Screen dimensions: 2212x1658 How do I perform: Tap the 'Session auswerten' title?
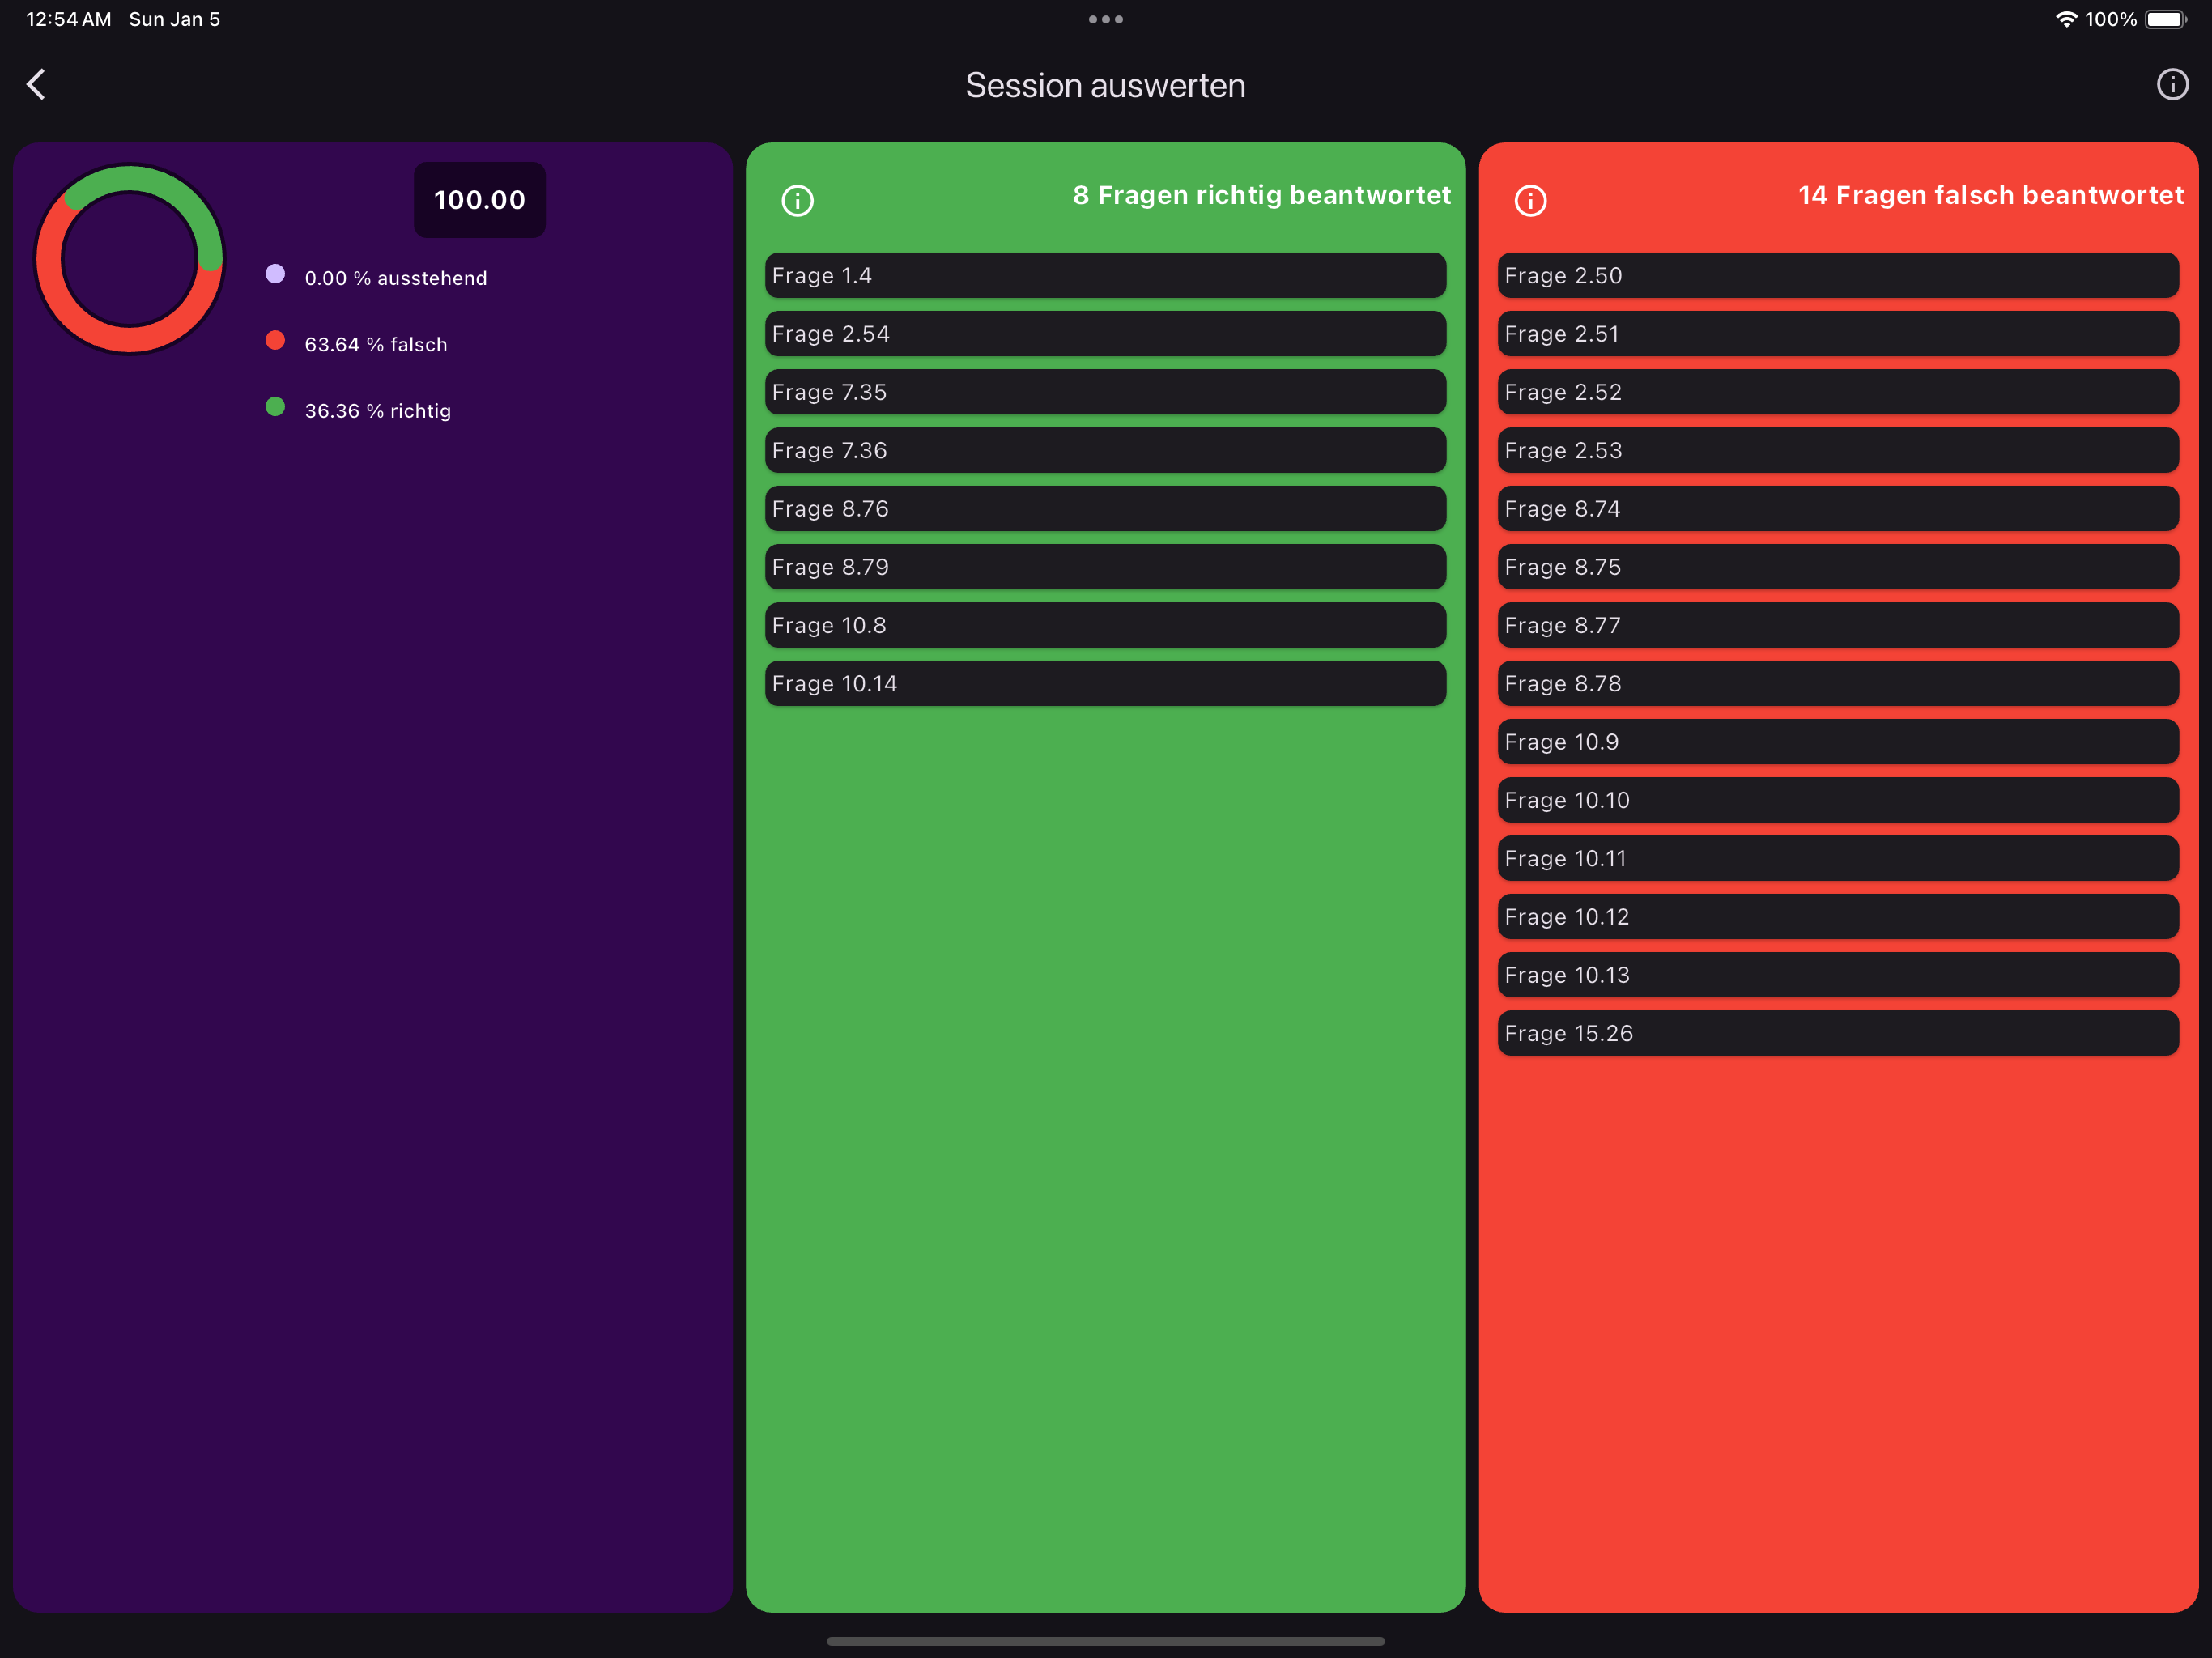(1106, 85)
